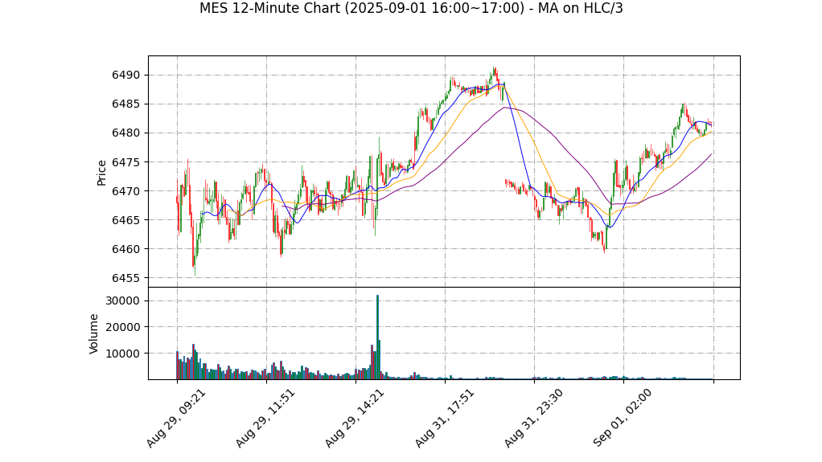822x462 pixels.
Task: Click the 6475 price axis label
Action: click(x=126, y=162)
